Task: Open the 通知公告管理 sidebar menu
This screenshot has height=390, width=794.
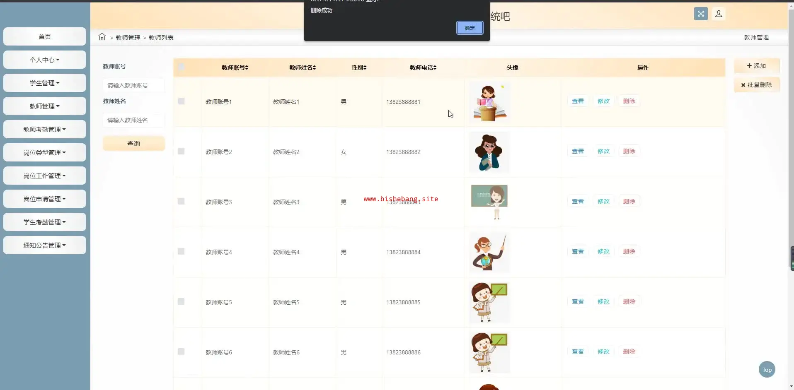Action: coord(45,245)
